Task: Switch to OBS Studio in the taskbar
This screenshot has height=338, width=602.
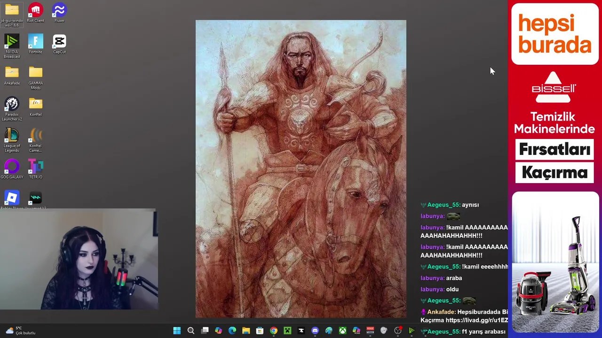Action: [x=398, y=331]
